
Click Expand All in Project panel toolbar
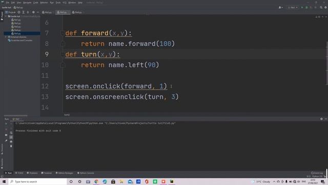[x=24, y=12]
